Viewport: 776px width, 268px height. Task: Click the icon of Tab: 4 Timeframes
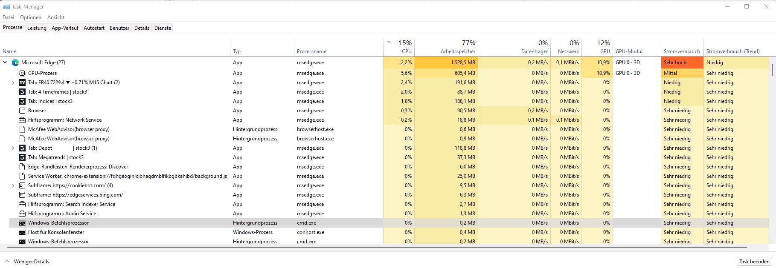22,92
